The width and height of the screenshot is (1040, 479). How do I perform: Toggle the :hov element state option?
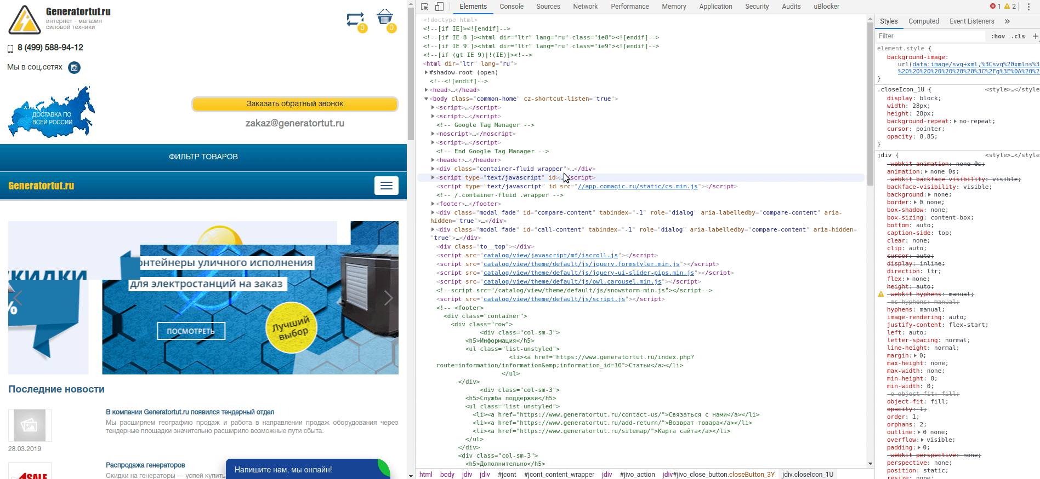coord(998,36)
